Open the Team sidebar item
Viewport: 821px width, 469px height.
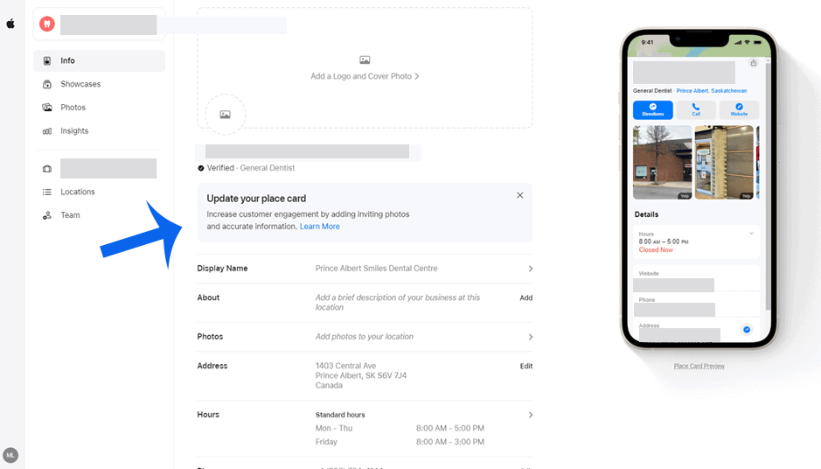point(70,215)
